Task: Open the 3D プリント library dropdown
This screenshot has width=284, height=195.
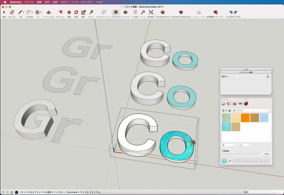Action: click(251, 111)
